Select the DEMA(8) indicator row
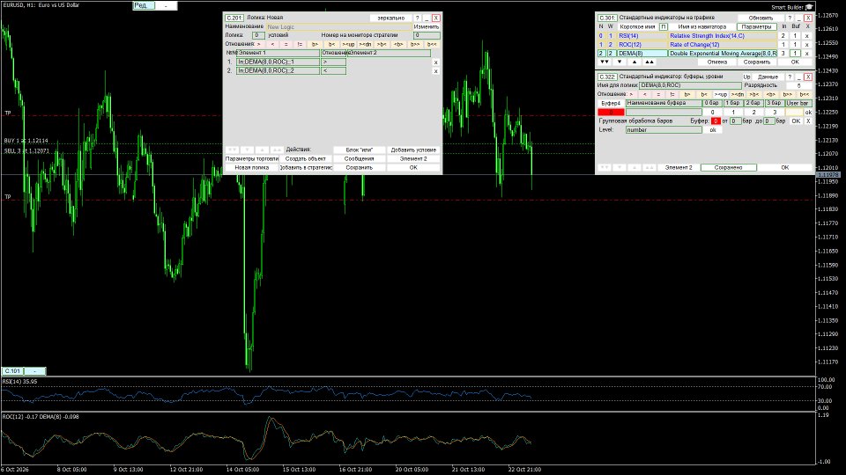This screenshot has height=475, width=846. (x=642, y=54)
